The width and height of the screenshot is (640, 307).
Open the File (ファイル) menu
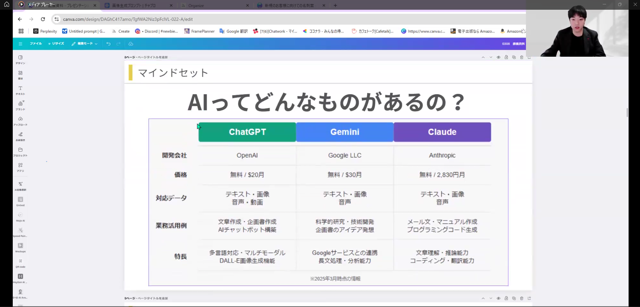click(36, 44)
